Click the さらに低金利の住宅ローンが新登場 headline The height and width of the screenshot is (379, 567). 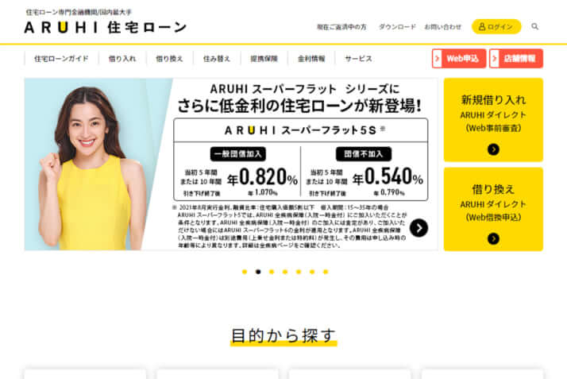pyautogui.click(x=299, y=106)
